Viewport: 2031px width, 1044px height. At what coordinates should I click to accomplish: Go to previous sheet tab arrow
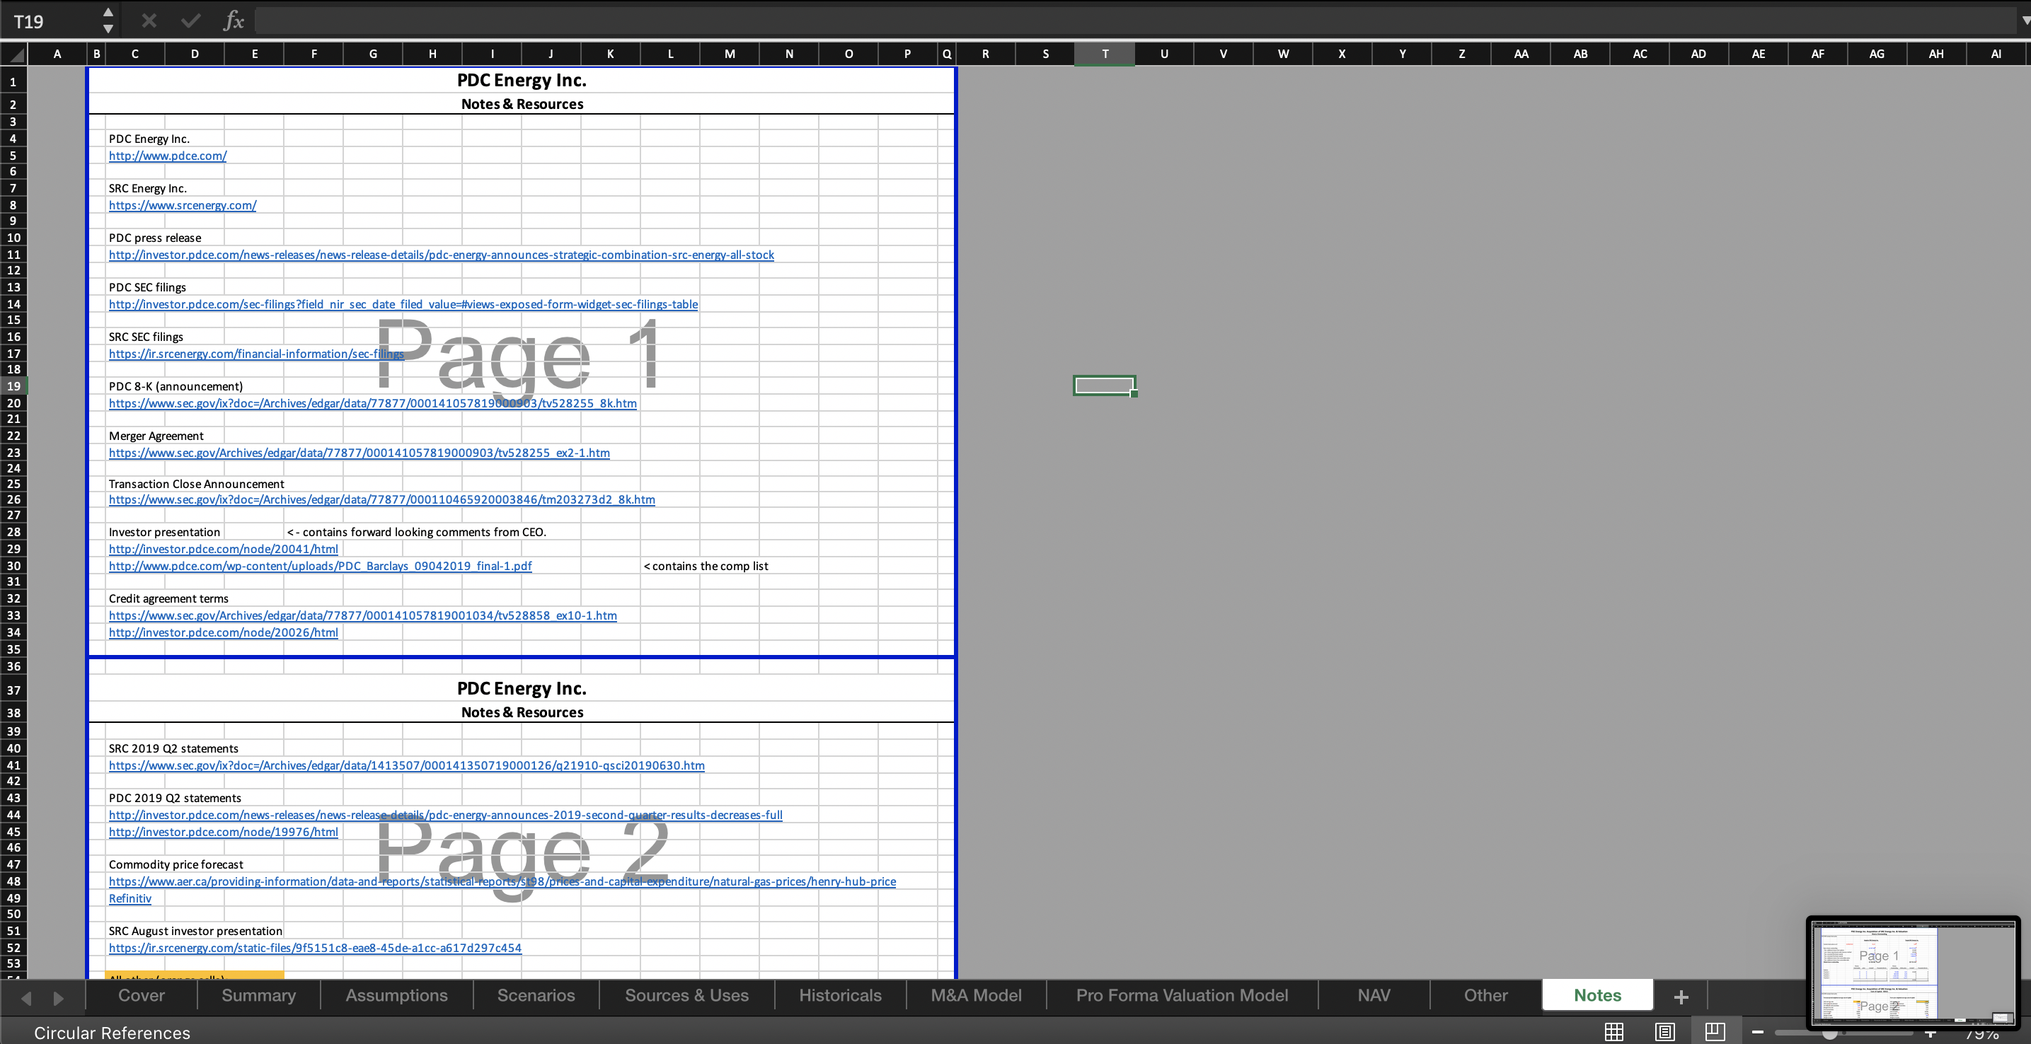coord(26,997)
